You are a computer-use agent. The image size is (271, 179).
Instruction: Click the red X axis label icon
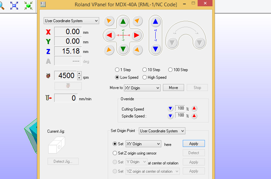pyautogui.click(x=48, y=32)
